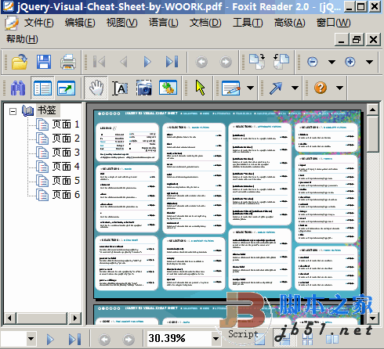The width and height of the screenshot is (384, 349).
Task: Expand help button dropdown arrow
Action: [339, 88]
